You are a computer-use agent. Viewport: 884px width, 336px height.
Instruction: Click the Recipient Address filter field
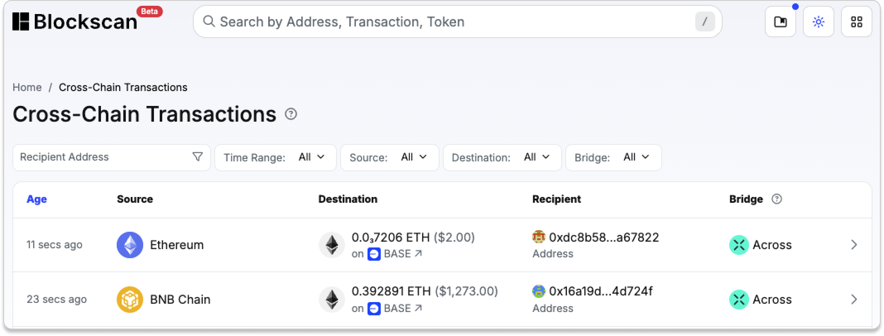(103, 157)
